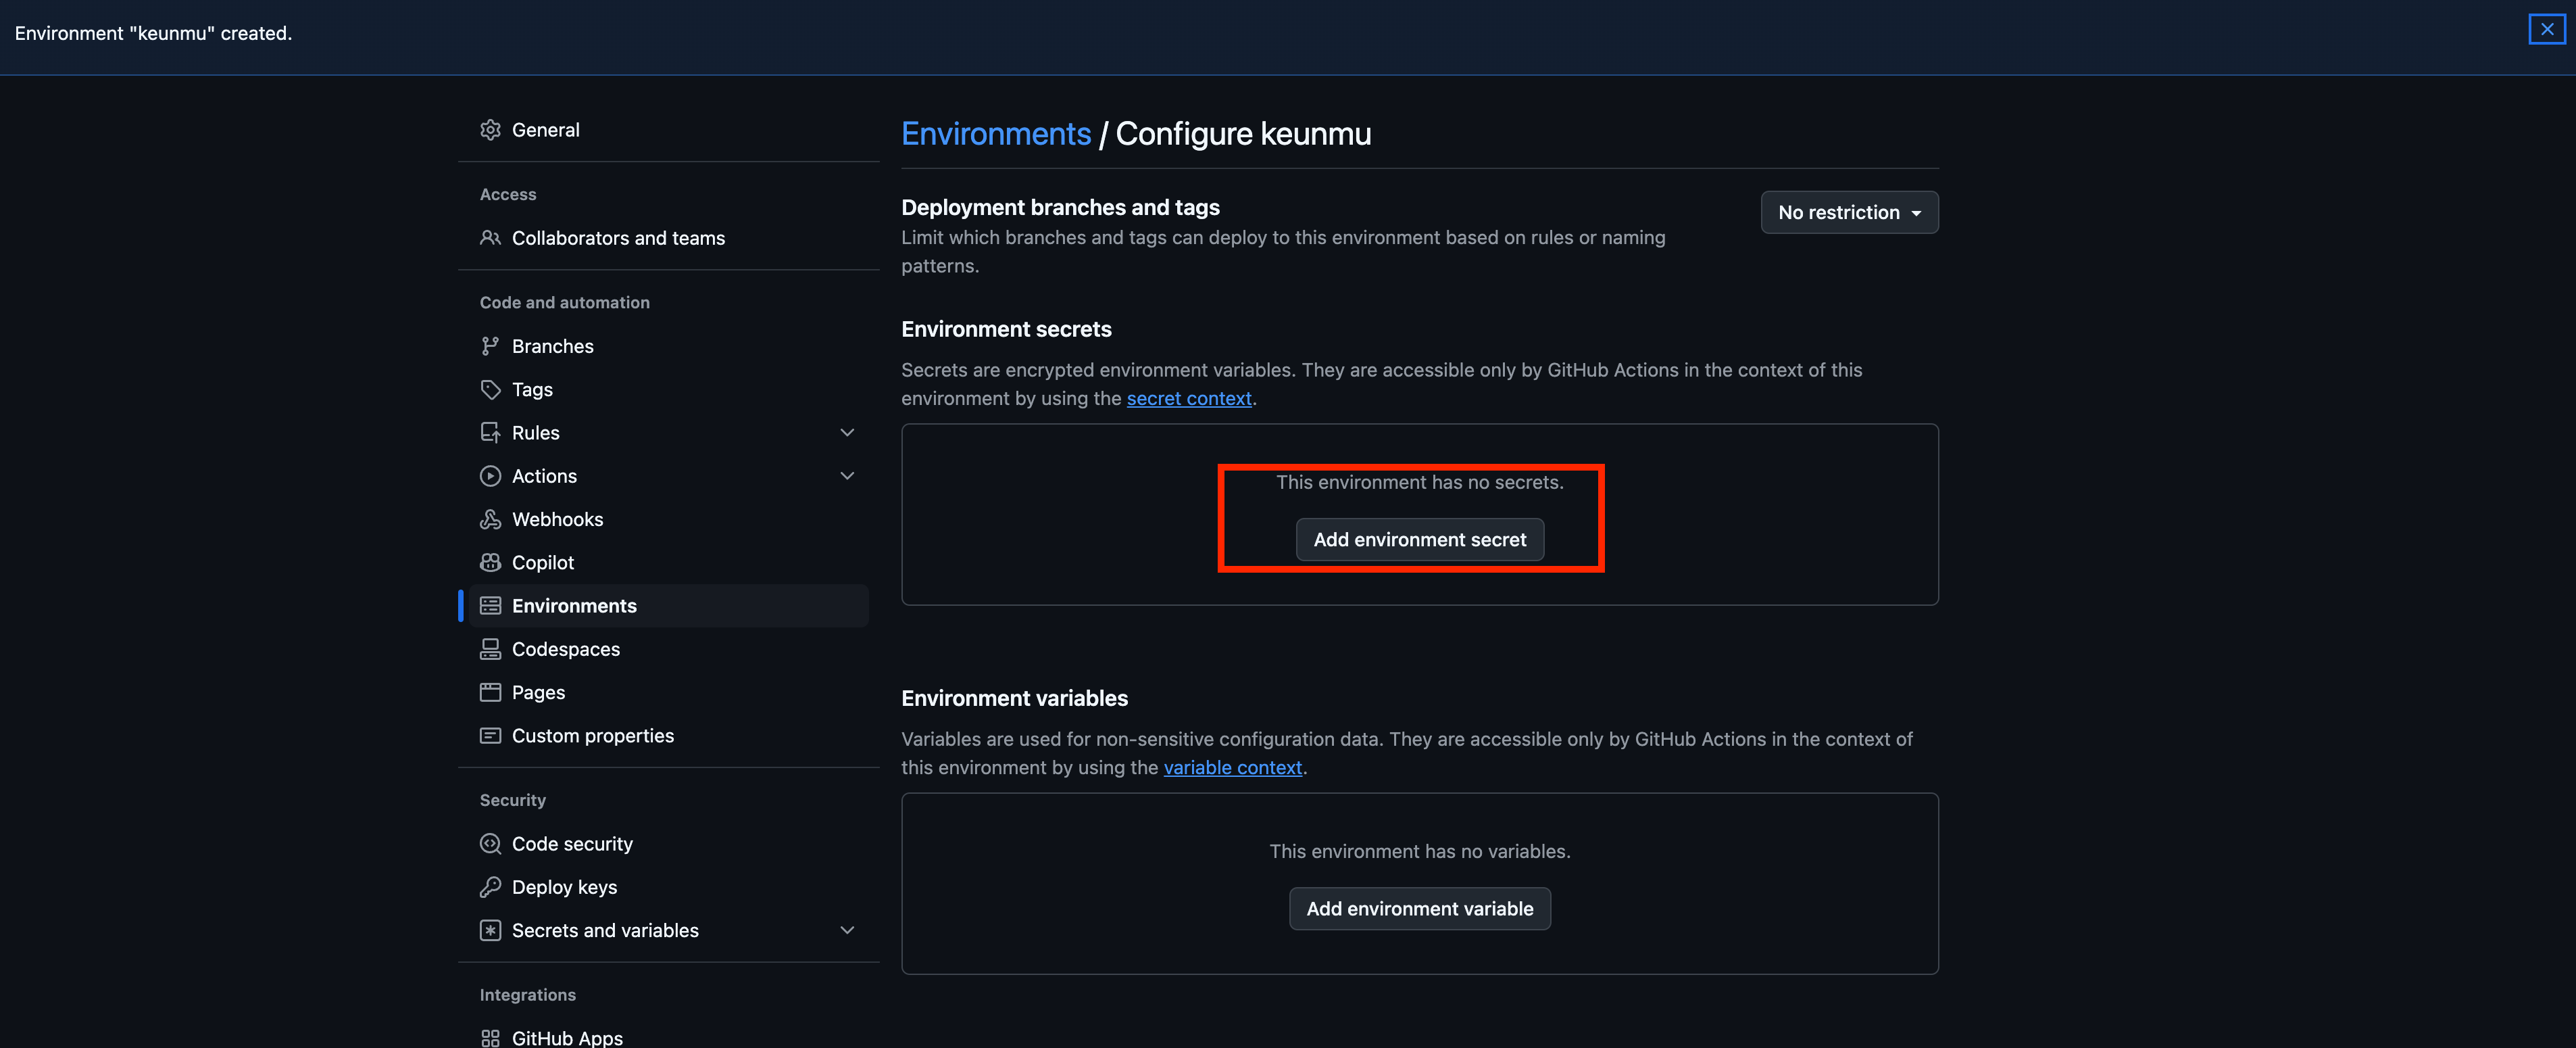Click Secrets and variables label

pos(605,931)
